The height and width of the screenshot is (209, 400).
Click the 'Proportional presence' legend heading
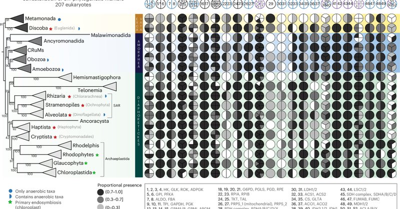tap(119, 185)
